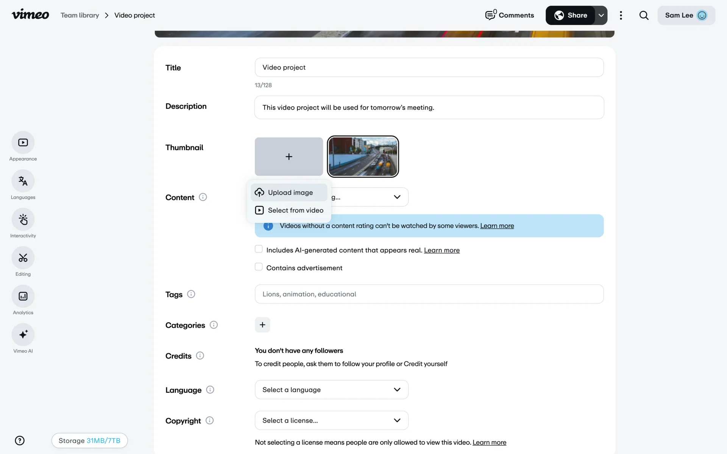Open the Languages sidebar icon
This screenshot has height=454, width=727.
click(23, 181)
